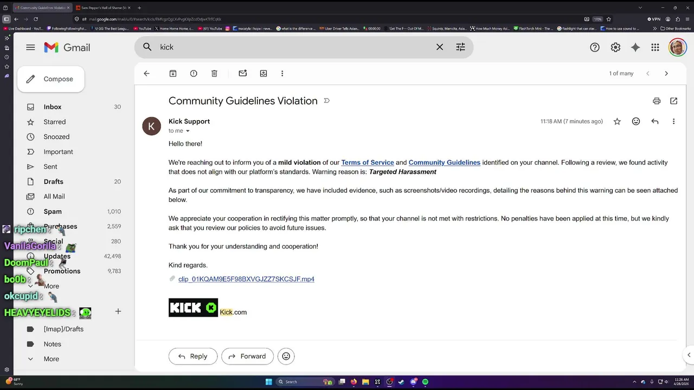Delete this email with trash icon

tap(214, 73)
